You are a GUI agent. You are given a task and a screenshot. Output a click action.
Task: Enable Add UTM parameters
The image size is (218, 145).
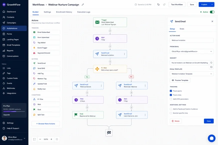tap(171, 99)
